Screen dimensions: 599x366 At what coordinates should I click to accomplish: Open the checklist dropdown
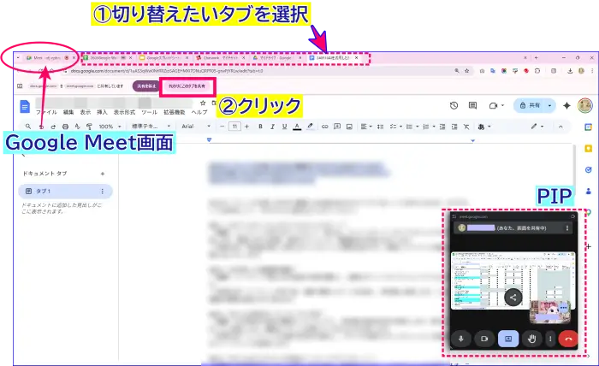pyautogui.click(x=395, y=127)
